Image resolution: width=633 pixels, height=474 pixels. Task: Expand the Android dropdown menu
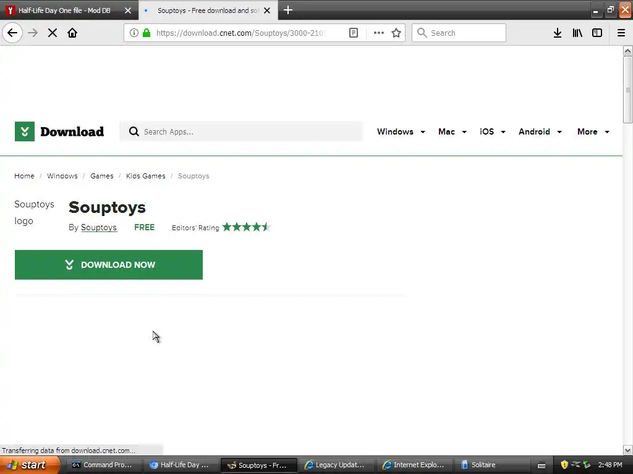[x=540, y=132]
